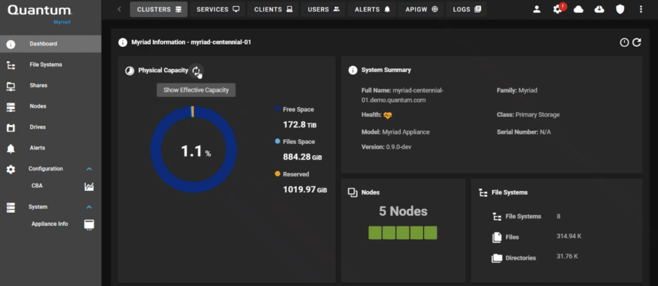The height and width of the screenshot is (286, 658).
Task: Select the Appliance Info entry
Action: pyautogui.click(x=50, y=224)
